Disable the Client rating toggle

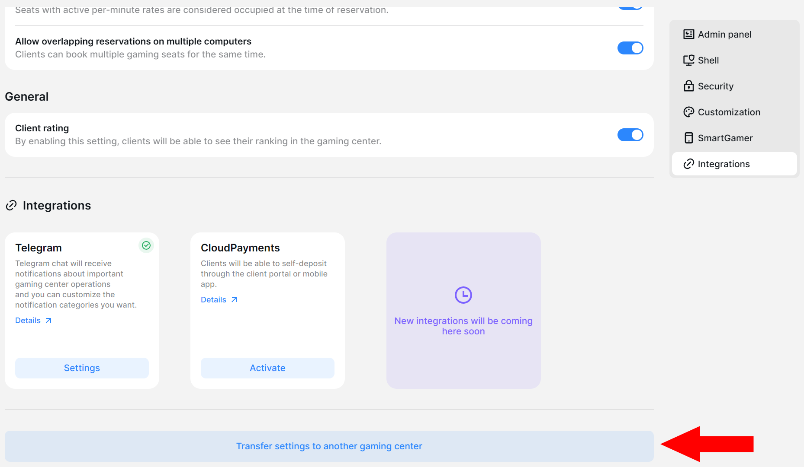630,135
